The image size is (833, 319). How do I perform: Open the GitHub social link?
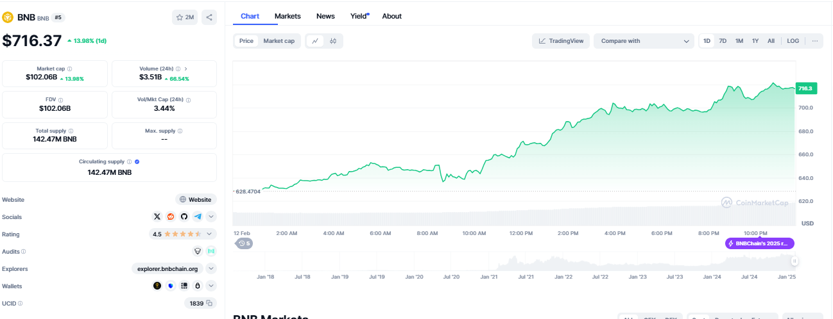point(184,217)
